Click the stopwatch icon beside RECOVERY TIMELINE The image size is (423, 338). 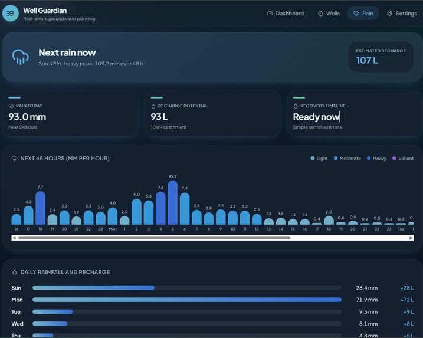pyautogui.click(x=296, y=106)
